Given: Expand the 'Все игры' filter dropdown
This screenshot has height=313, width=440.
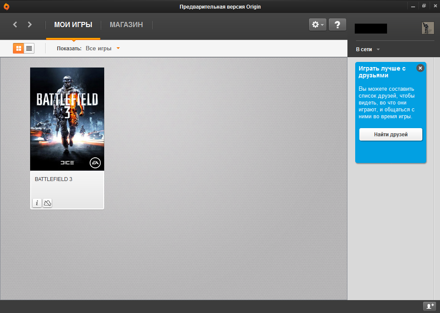Looking at the screenshot, I should [x=102, y=49].
